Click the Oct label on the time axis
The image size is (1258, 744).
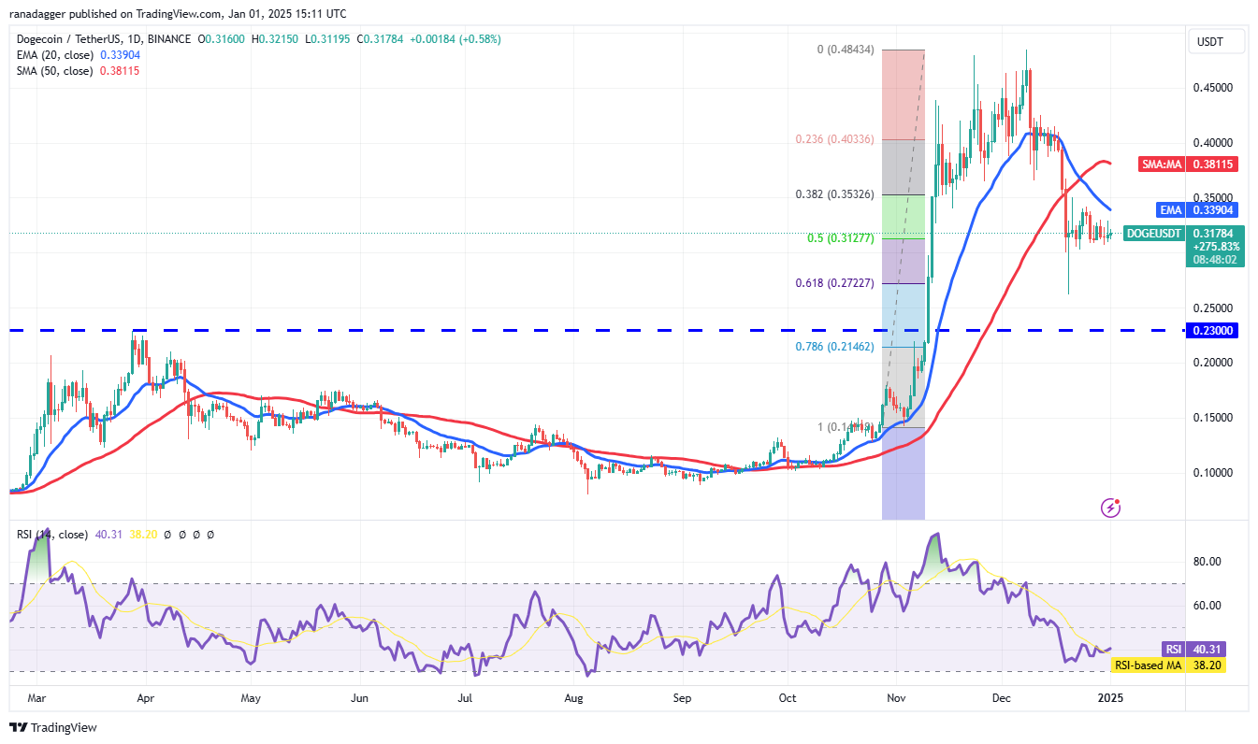tap(788, 697)
